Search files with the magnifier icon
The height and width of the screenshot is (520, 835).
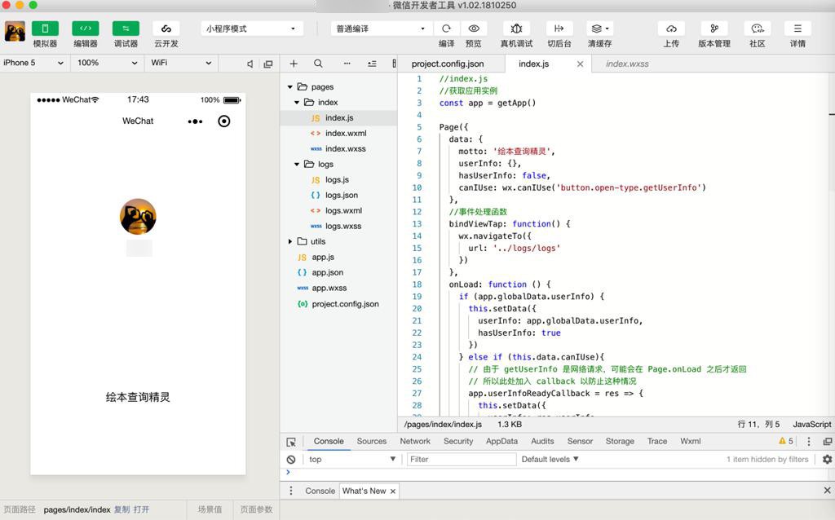point(318,64)
